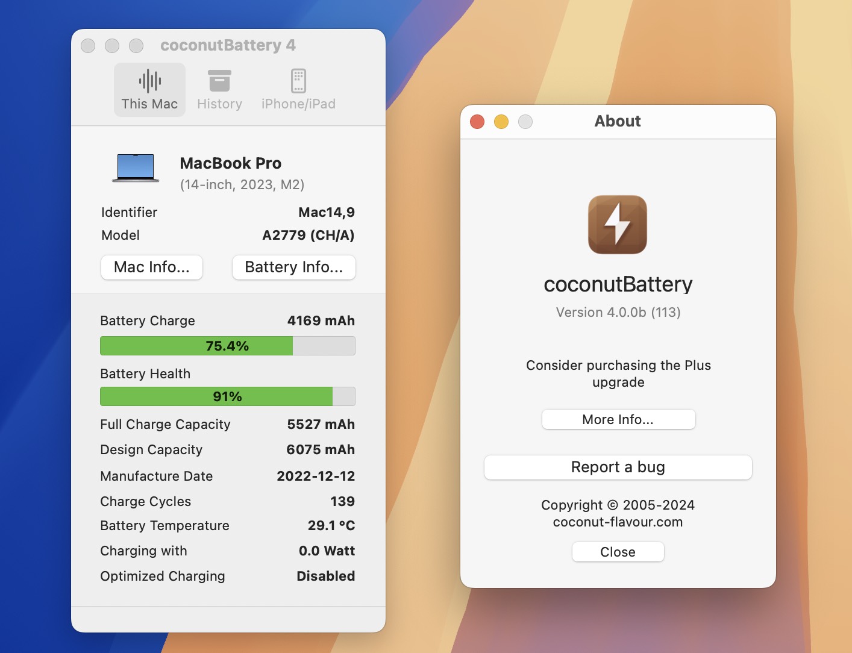Image resolution: width=852 pixels, height=653 pixels.
Task: Click the 6075 mAh design capacity value
Action: click(321, 449)
